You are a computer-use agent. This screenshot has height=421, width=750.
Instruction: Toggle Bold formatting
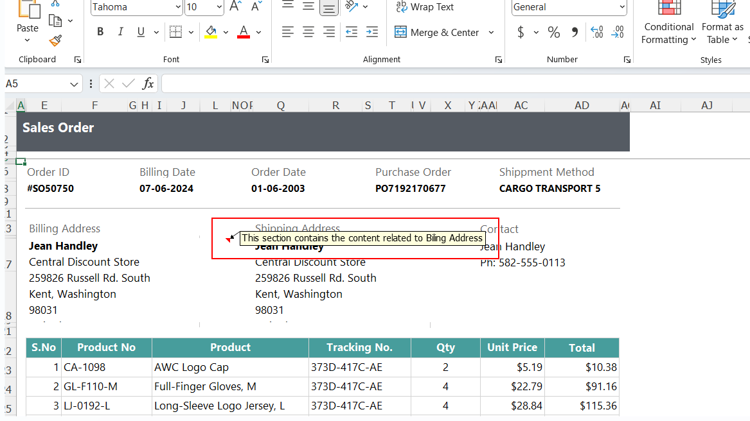point(100,32)
